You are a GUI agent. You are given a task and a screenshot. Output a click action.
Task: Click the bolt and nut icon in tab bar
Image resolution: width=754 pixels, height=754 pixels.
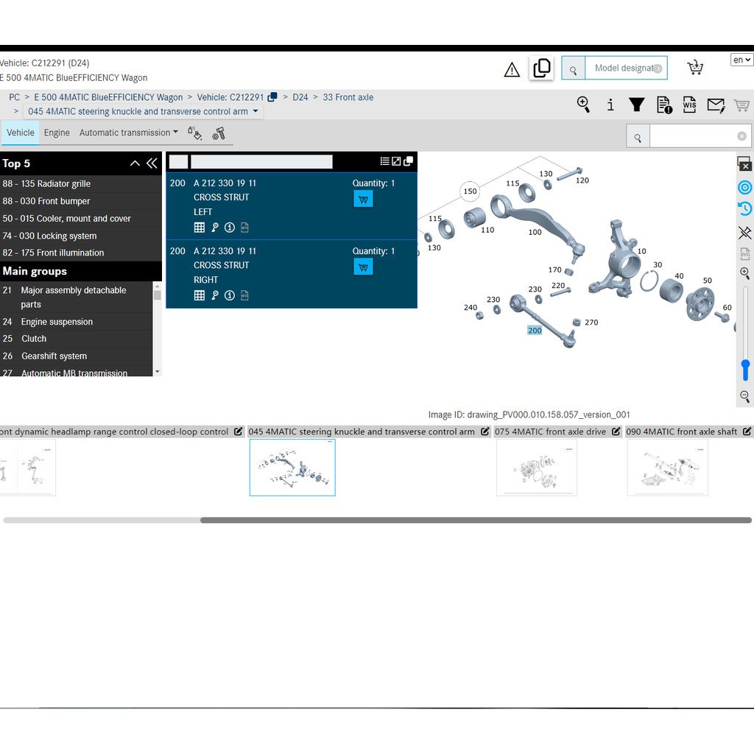219,133
